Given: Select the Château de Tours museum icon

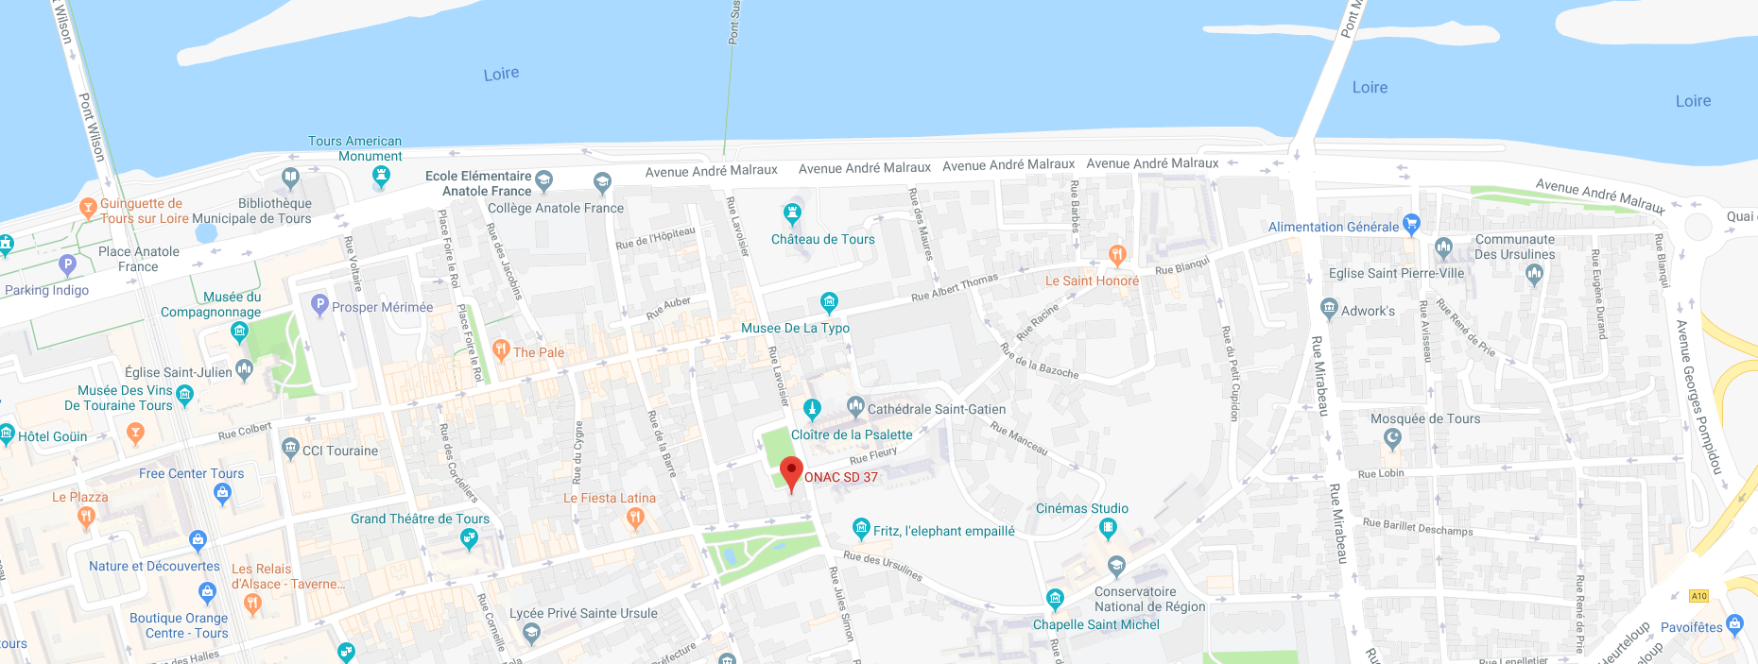Looking at the screenshot, I should pos(792,213).
